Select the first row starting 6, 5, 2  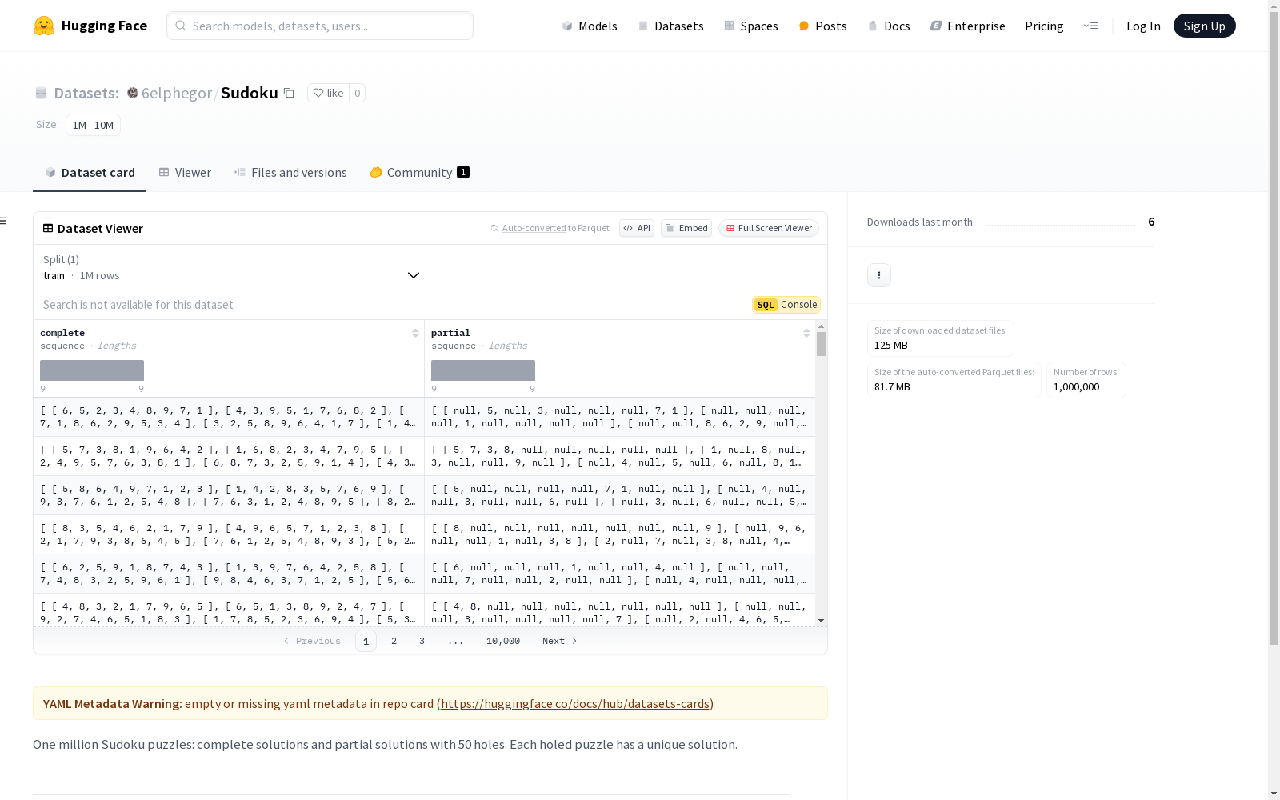(x=229, y=417)
